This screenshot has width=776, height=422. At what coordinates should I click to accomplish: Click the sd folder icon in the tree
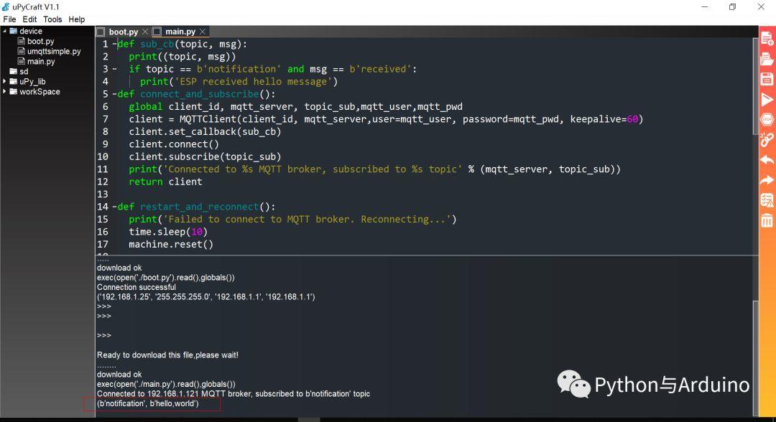[14, 71]
